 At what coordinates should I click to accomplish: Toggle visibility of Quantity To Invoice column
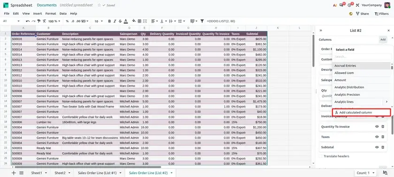click(x=377, y=127)
